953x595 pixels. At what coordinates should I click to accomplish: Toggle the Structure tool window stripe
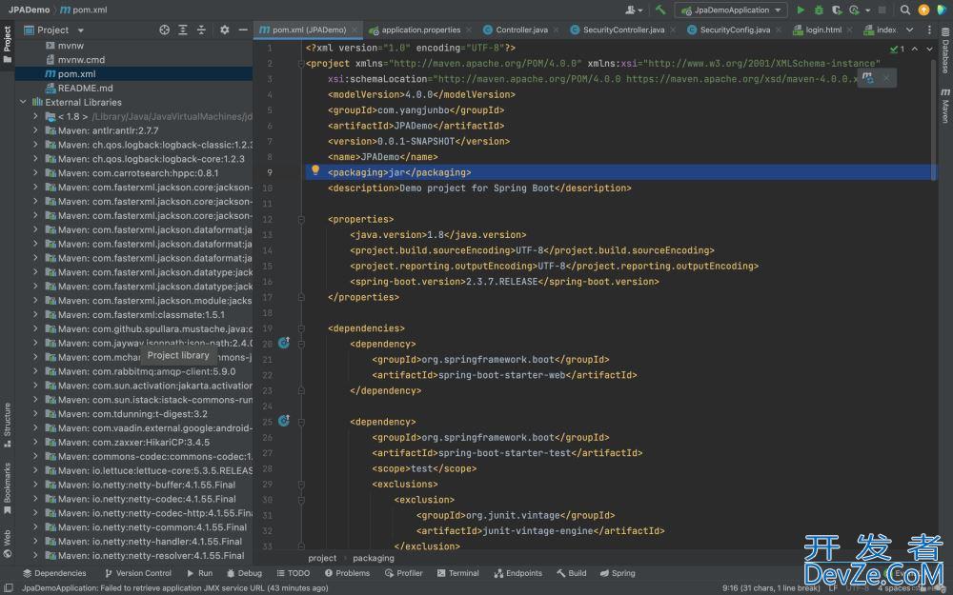[8, 425]
